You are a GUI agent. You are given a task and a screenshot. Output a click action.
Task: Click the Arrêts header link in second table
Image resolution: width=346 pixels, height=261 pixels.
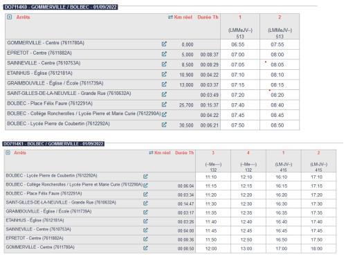(x=20, y=152)
